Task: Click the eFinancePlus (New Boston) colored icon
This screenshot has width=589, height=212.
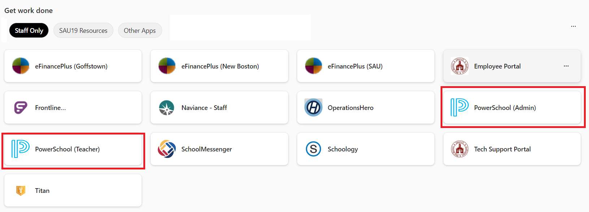Action: (167, 66)
